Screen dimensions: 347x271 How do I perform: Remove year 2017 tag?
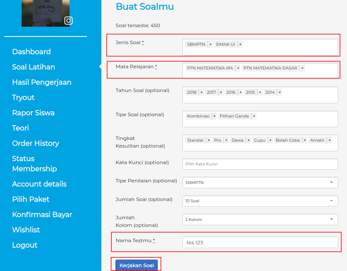point(221,92)
